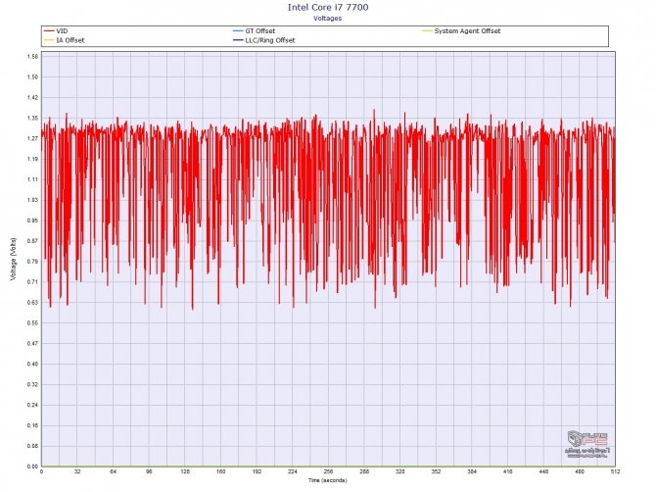Click the red VID legend color line

tap(49, 31)
